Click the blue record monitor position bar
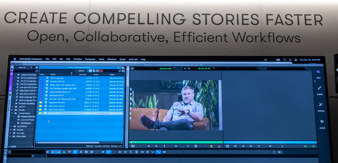 pyautogui.click(x=270, y=142)
